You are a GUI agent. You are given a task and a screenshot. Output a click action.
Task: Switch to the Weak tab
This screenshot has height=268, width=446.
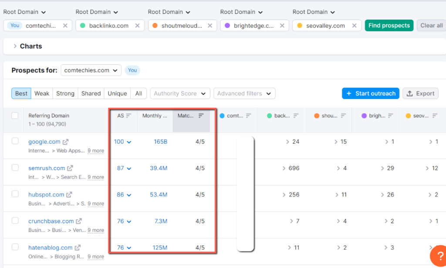tap(42, 93)
